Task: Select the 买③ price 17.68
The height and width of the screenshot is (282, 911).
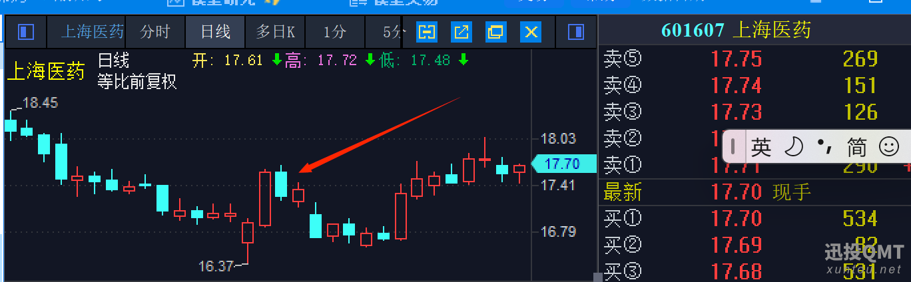Action: point(737,271)
